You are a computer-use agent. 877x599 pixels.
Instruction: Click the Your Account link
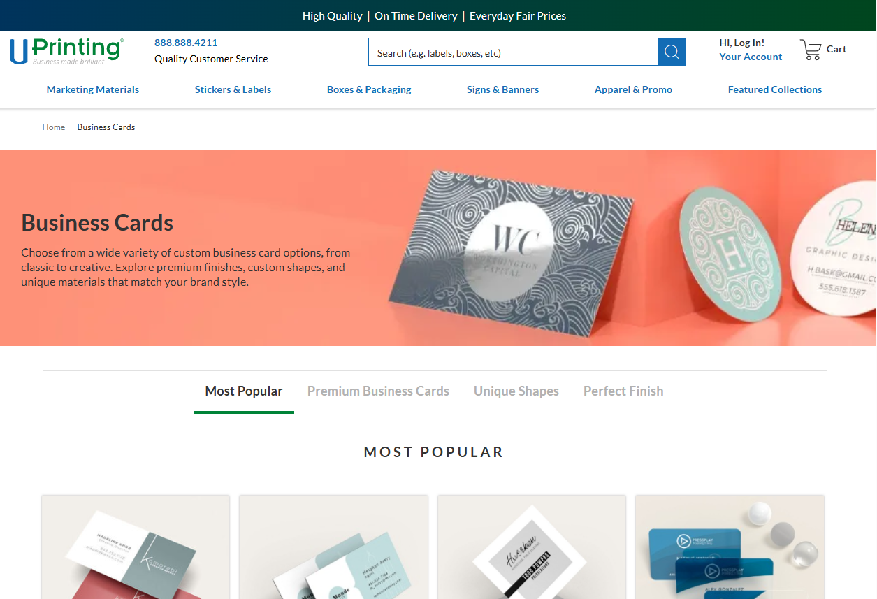pos(751,57)
